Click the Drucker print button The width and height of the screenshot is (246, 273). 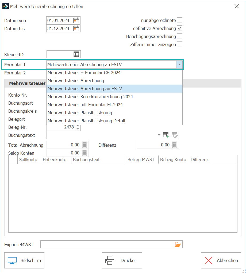[122, 260]
